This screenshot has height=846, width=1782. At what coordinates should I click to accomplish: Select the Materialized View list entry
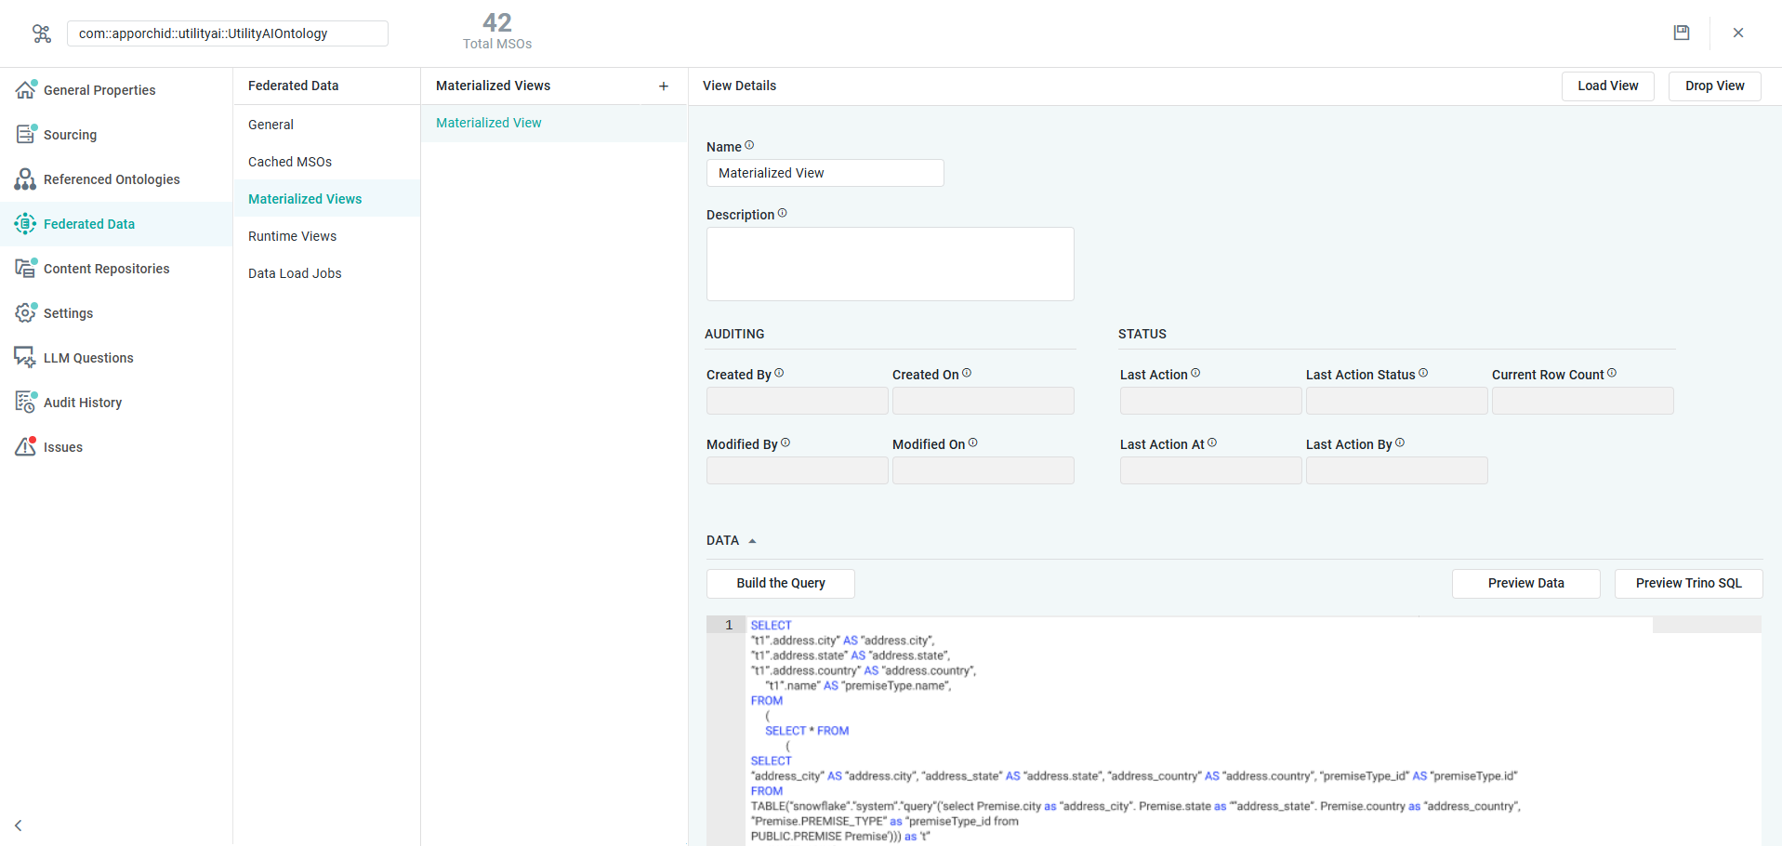tap(489, 123)
